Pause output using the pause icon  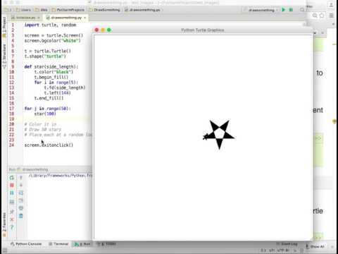(x=12, y=193)
